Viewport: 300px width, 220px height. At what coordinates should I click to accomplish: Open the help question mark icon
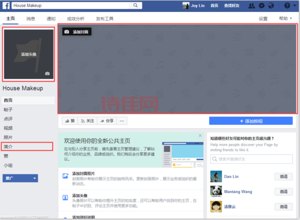[287, 5]
